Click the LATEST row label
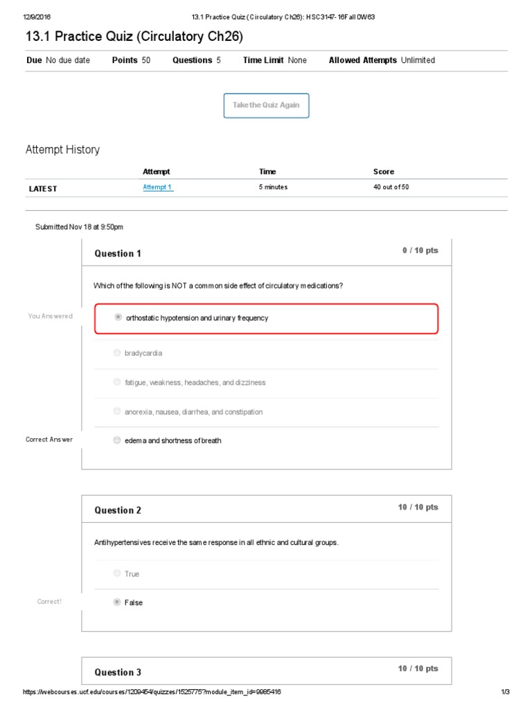Image resolution: width=532 pixels, height=710 pixels. coord(43,189)
